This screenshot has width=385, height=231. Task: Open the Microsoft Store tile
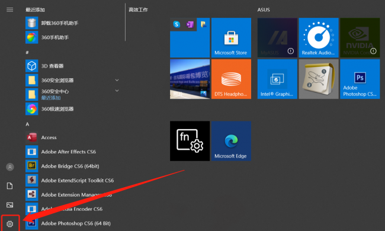point(231,37)
